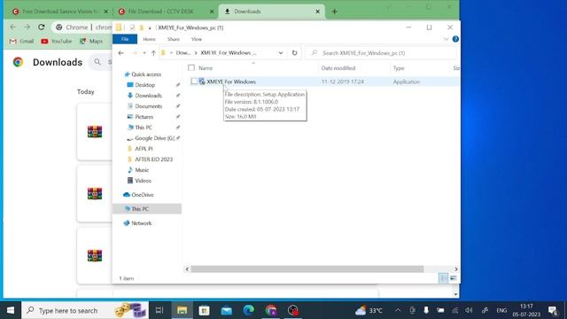Go back in File Explorer
The image size is (567, 319).
(121, 53)
